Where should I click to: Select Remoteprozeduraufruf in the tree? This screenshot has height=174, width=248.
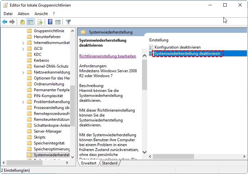(x=52, y=114)
